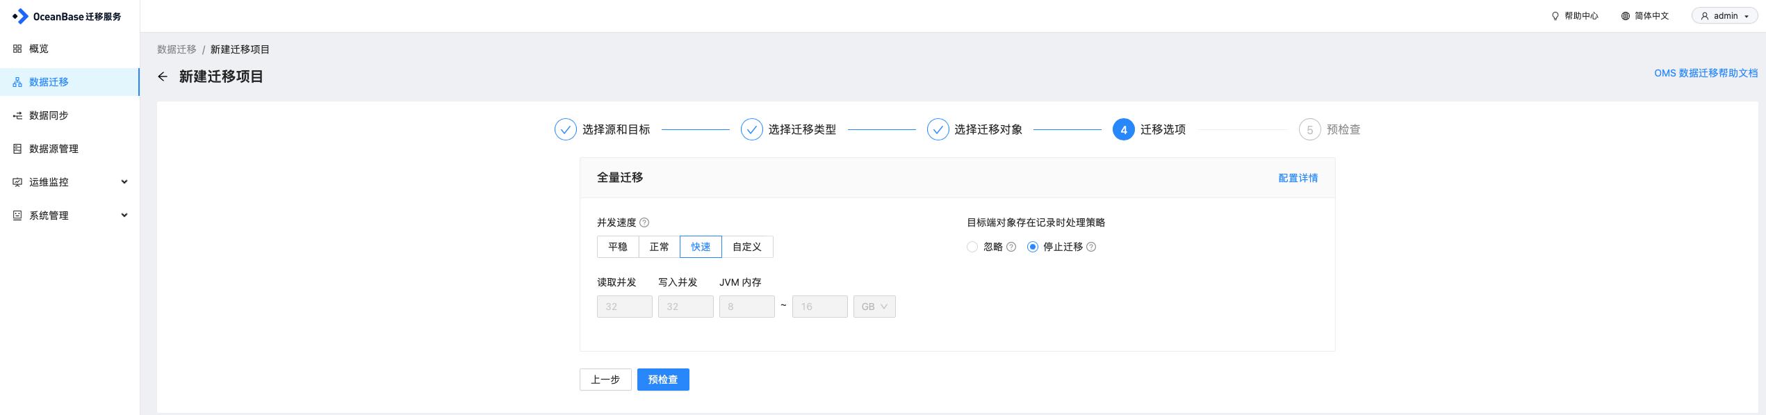The image size is (1766, 415).
Task: Click the help icon next to 停止迁移
Action: 1091,247
